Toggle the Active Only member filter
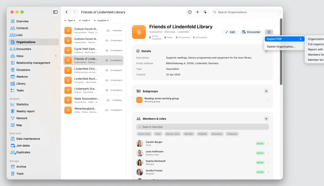This screenshot has height=186, width=324. (144, 134)
